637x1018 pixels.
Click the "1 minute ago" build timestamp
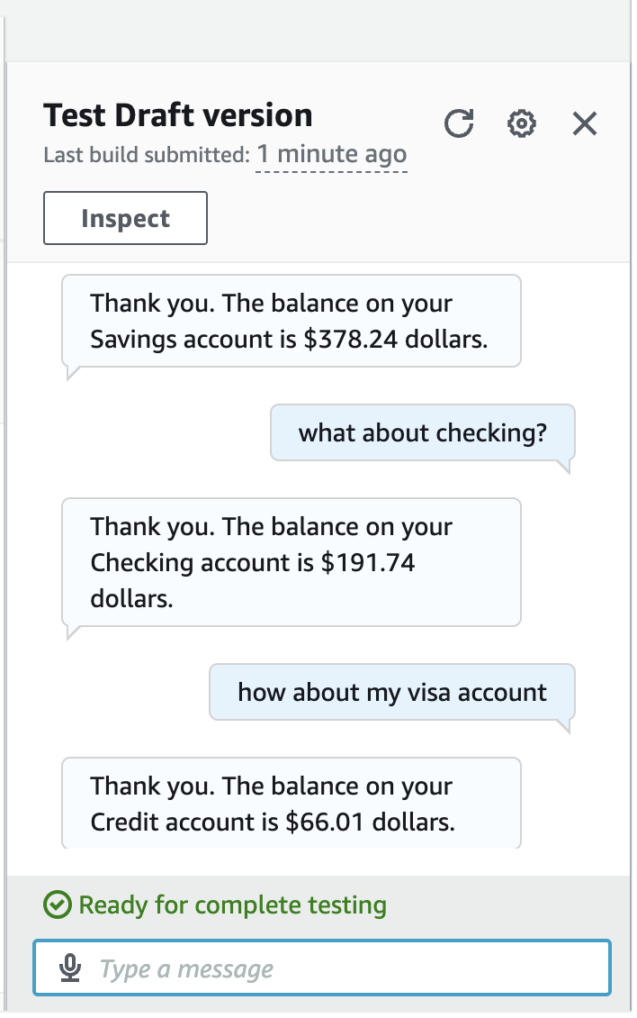pos(332,154)
